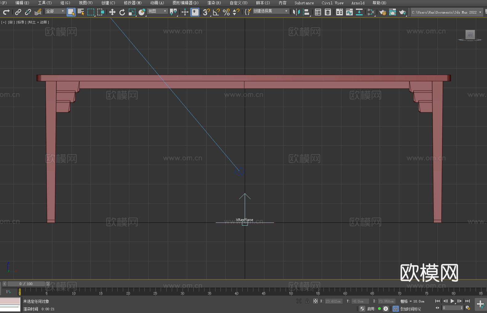Screen dimensions: 487x313
Task: Open the 创建选择集 named selection dropdown
Action: [271, 11]
